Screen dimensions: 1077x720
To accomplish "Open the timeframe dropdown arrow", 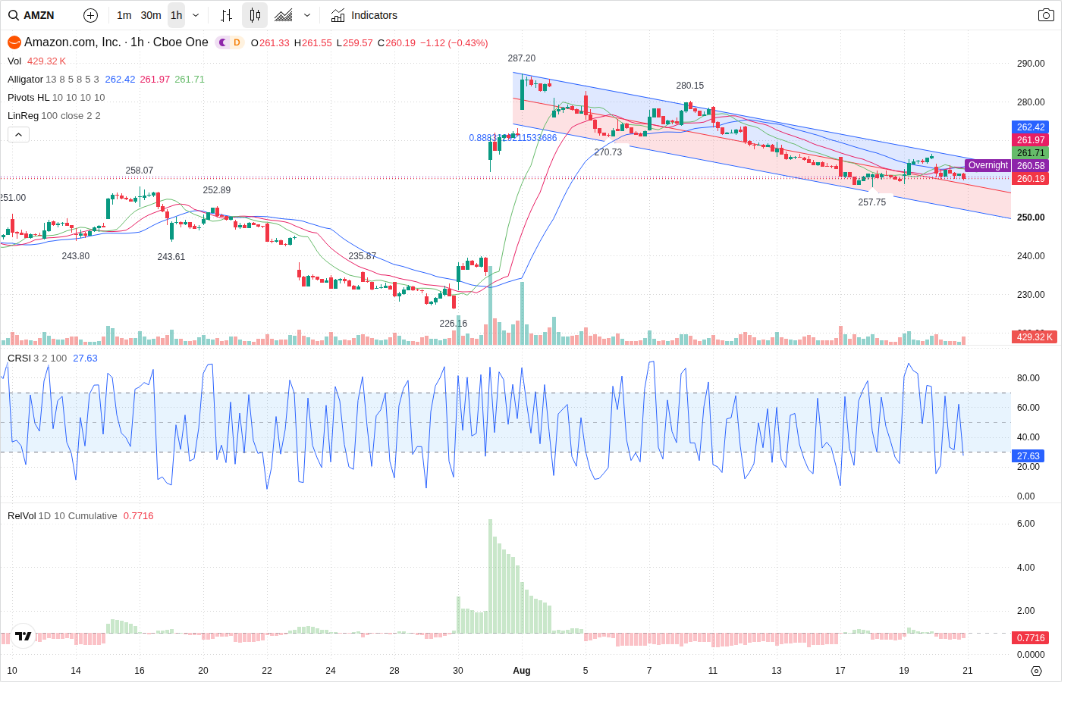I will 196,15.
